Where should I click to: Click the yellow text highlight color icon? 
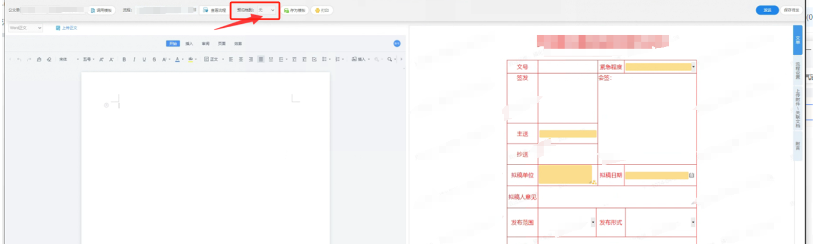click(x=190, y=59)
